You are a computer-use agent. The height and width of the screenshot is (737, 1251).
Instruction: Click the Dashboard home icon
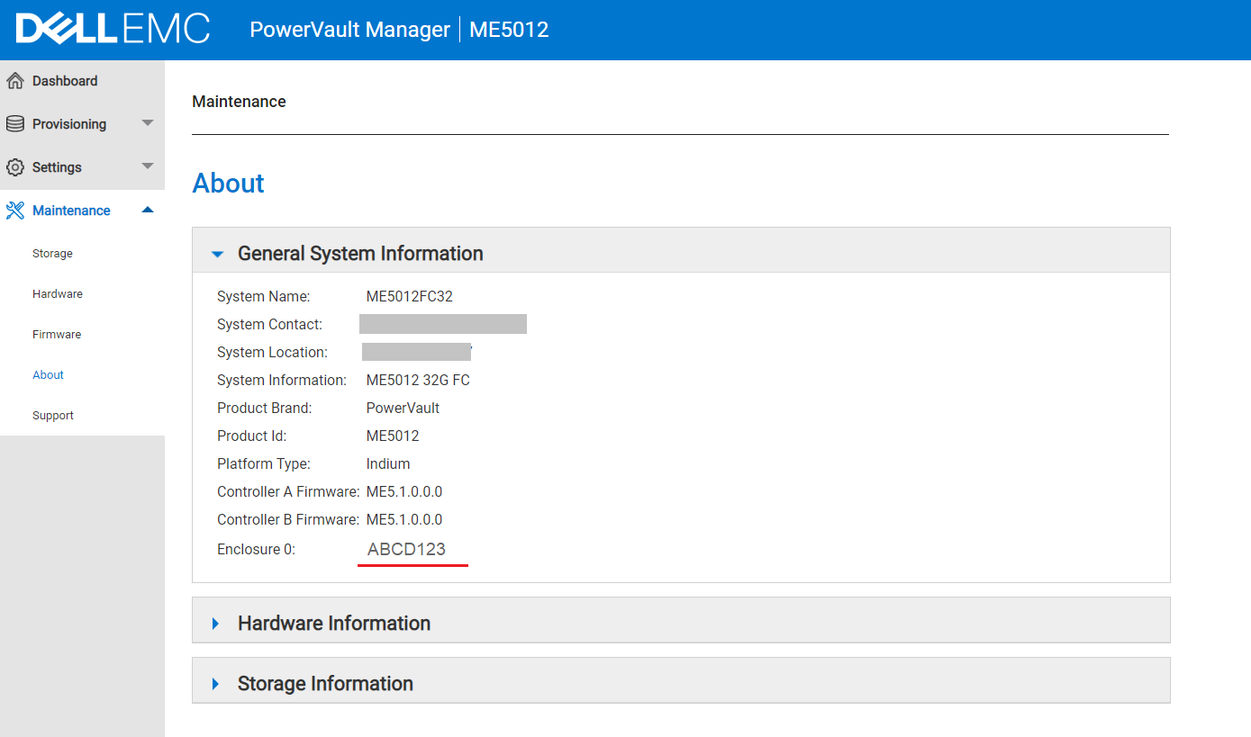[15, 80]
